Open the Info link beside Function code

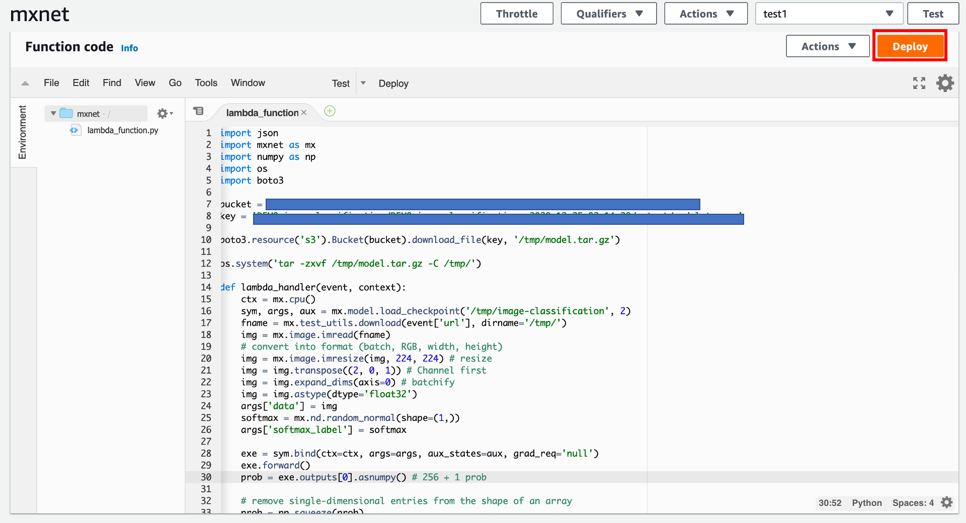pos(129,48)
